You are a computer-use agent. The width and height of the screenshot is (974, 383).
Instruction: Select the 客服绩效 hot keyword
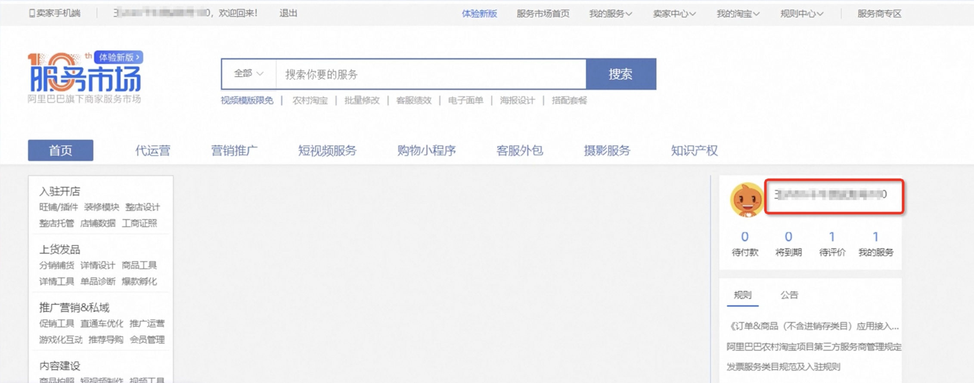pyautogui.click(x=414, y=100)
